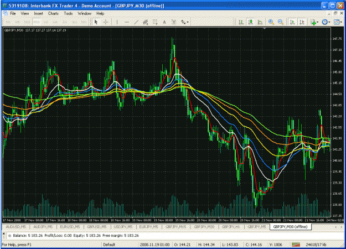The width and height of the screenshot is (346, 249).
Task: Click the 24618/17 kb traffic indicator
Action: [x=316, y=245]
